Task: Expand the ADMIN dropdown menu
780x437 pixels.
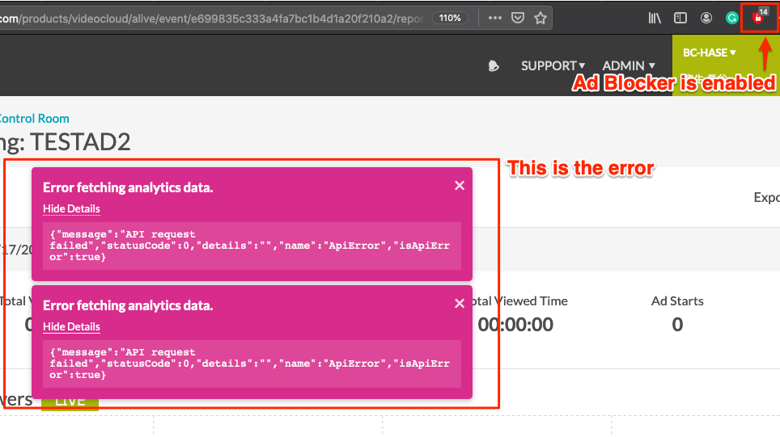Action: pos(628,65)
